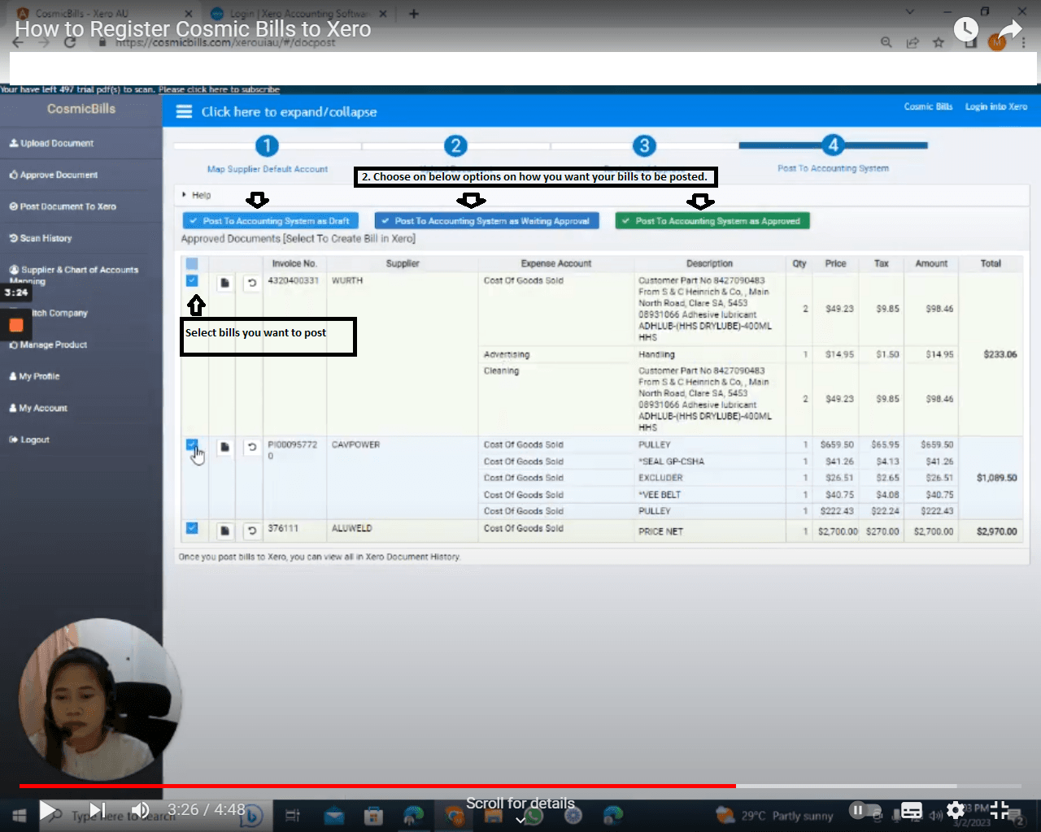The height and width of the screenshot is (832, 1041).
Task: Go to step 4 Post To Accounting System
Action: pos(833,145)
